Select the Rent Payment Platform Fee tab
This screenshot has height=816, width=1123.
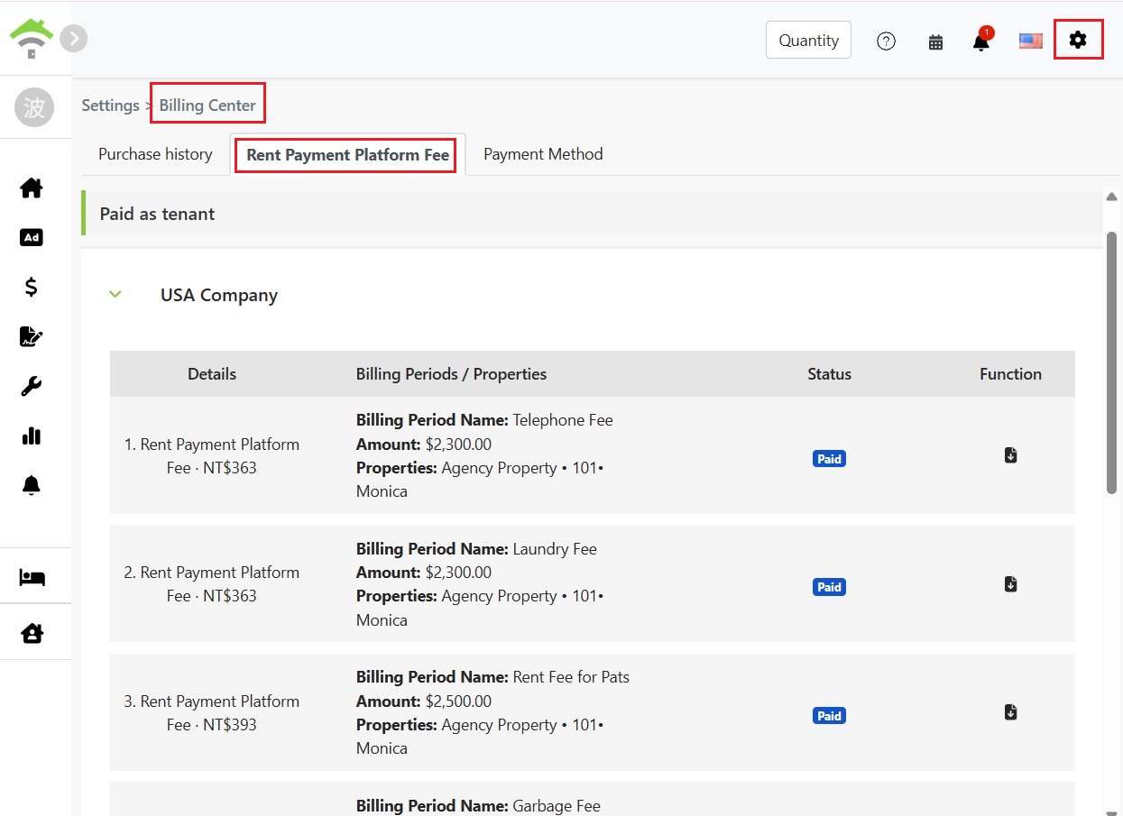coord(348,155)
